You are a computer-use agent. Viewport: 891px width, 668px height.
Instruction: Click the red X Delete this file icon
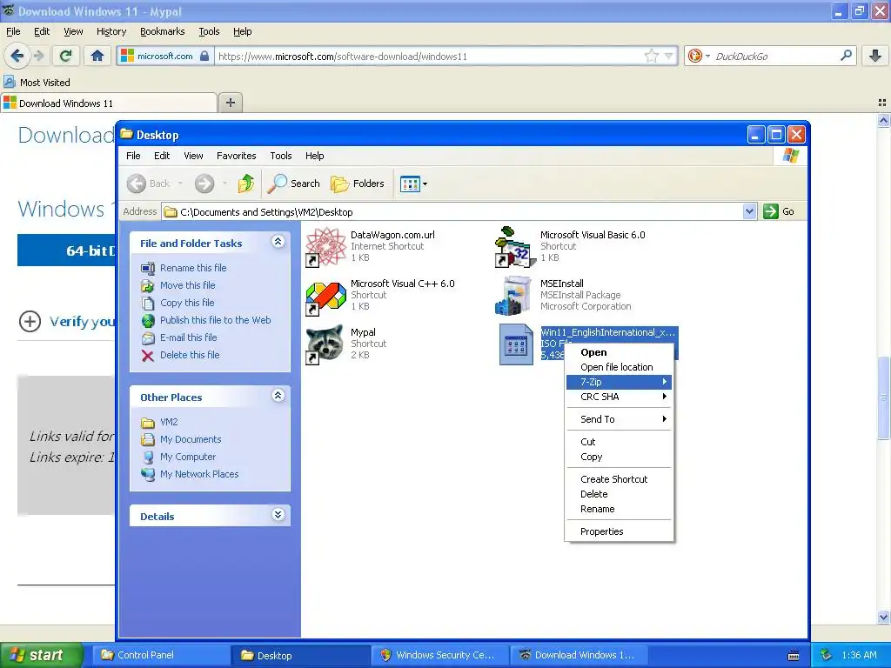(x=148, y=356)
